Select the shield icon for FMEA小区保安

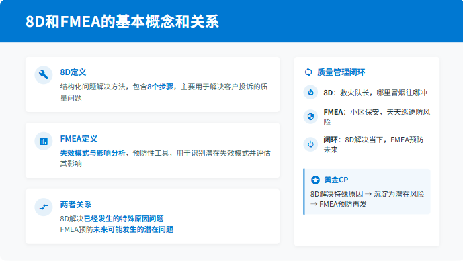click(x=310, y=117)
